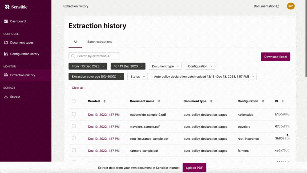Tick checkbox for root_insurance_sample.pdf row
This screenshot has height=173, width=307.
[74, 138]
